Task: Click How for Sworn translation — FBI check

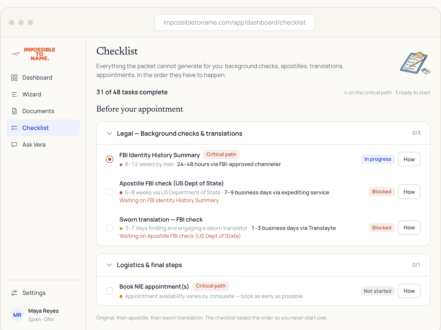Action: click(409, 227)
